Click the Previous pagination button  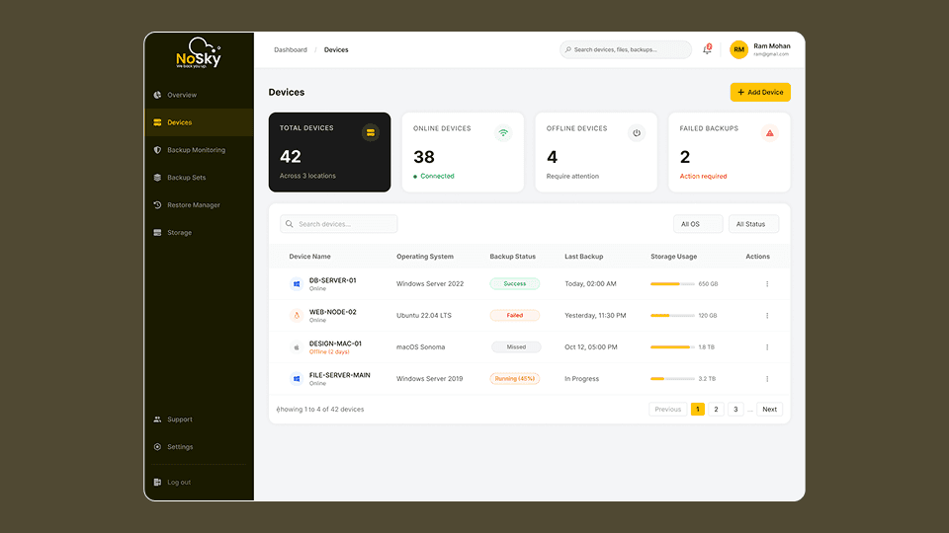pos(667,409)
